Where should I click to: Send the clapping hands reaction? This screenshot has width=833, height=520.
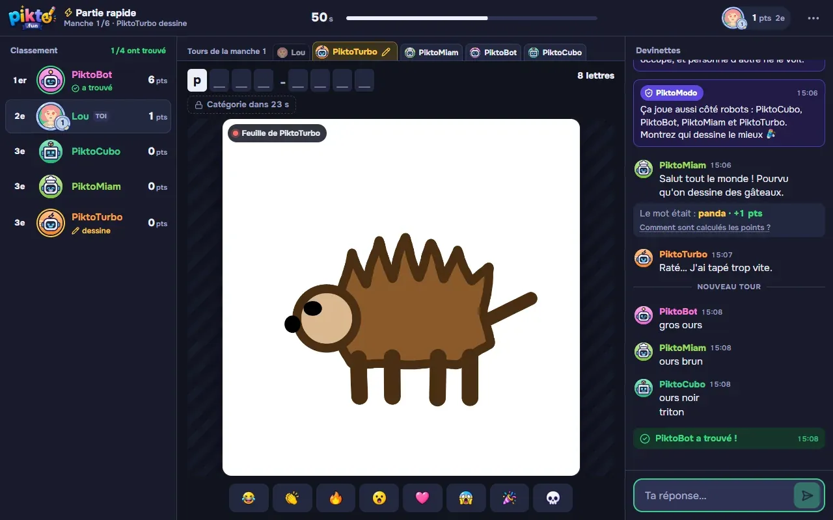(292, 498)
